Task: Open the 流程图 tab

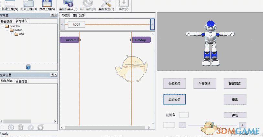Action: [66, 15]
